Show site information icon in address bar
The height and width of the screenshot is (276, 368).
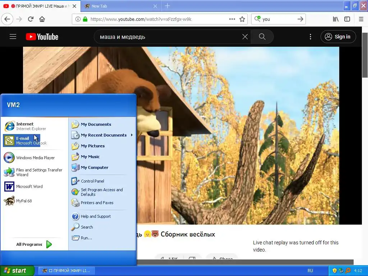(x=78, y=19)
